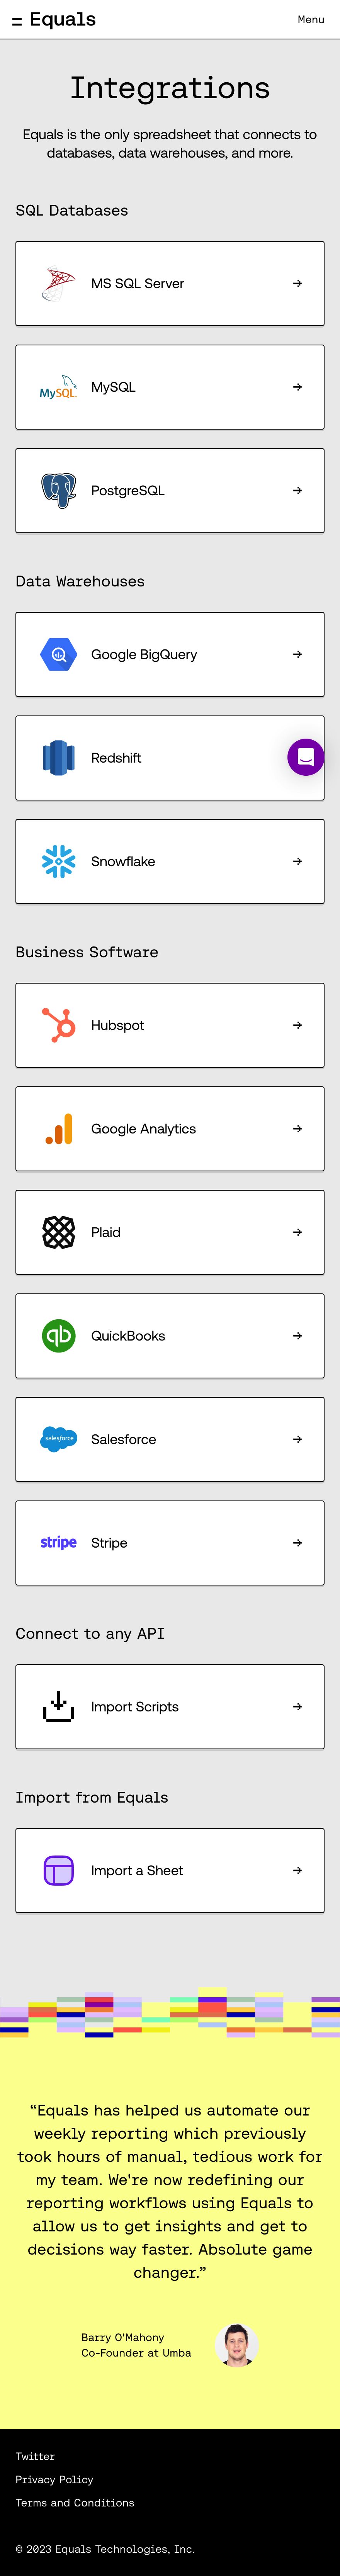340x2576 pixels.
Task: Open the Stripe integration card
Action: pyautogui.click(x=170, y=1543)
